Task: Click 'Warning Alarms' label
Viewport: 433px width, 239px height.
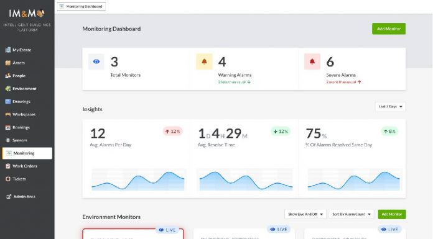Action: pos(235,75)
